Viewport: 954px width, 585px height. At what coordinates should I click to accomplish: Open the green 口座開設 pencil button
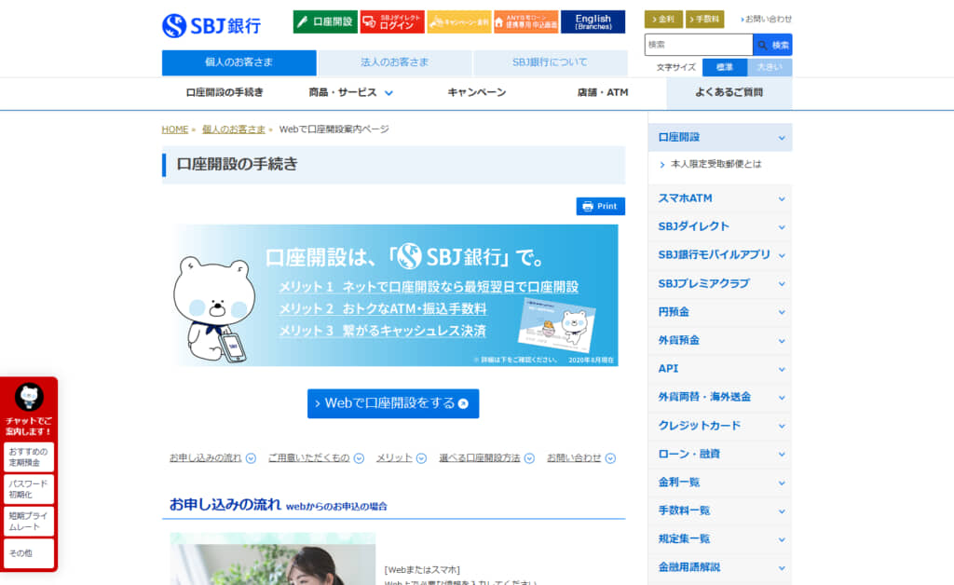[x=325, y=21]
